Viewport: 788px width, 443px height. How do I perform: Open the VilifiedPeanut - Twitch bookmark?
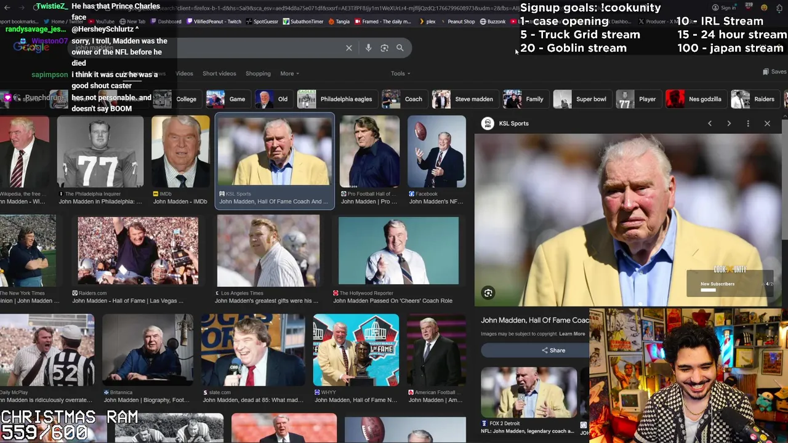tap(213, 22)
